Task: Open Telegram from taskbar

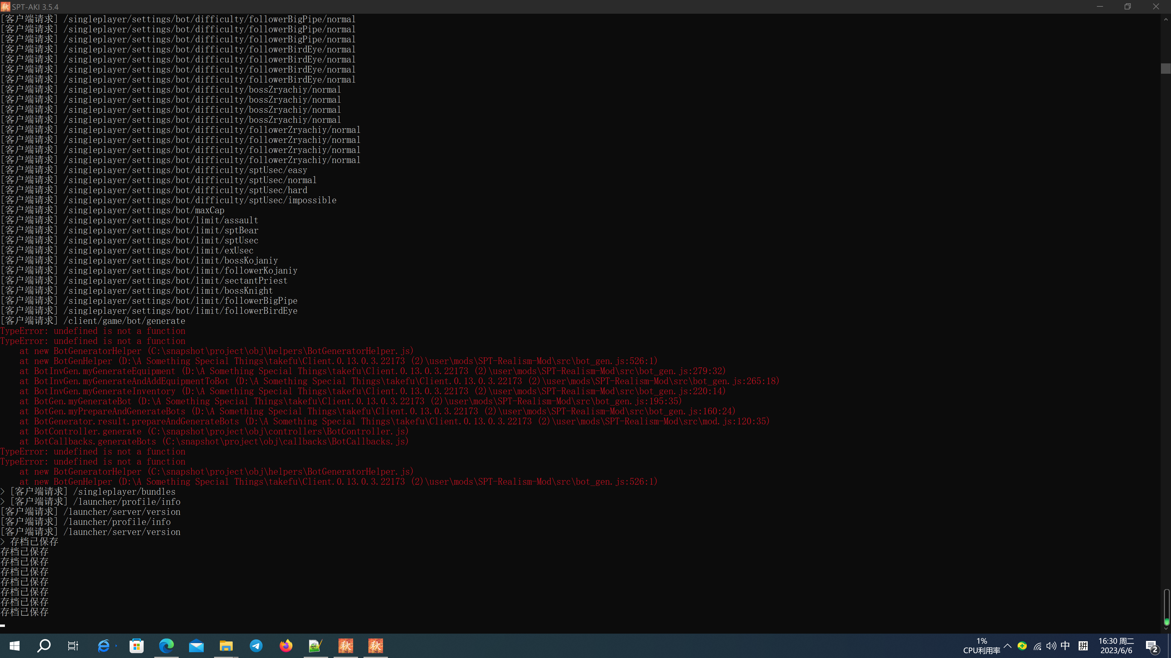Action: tap(256, 646)
